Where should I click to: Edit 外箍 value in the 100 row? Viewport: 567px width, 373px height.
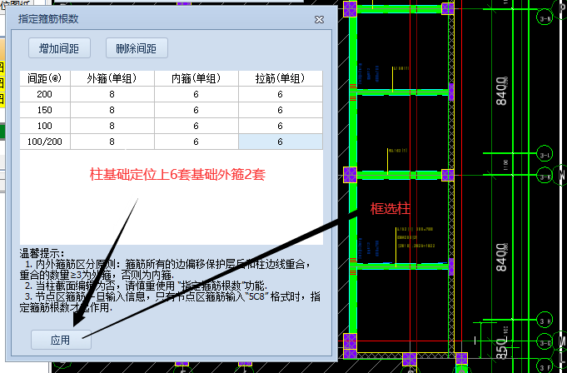coord(112,126)
